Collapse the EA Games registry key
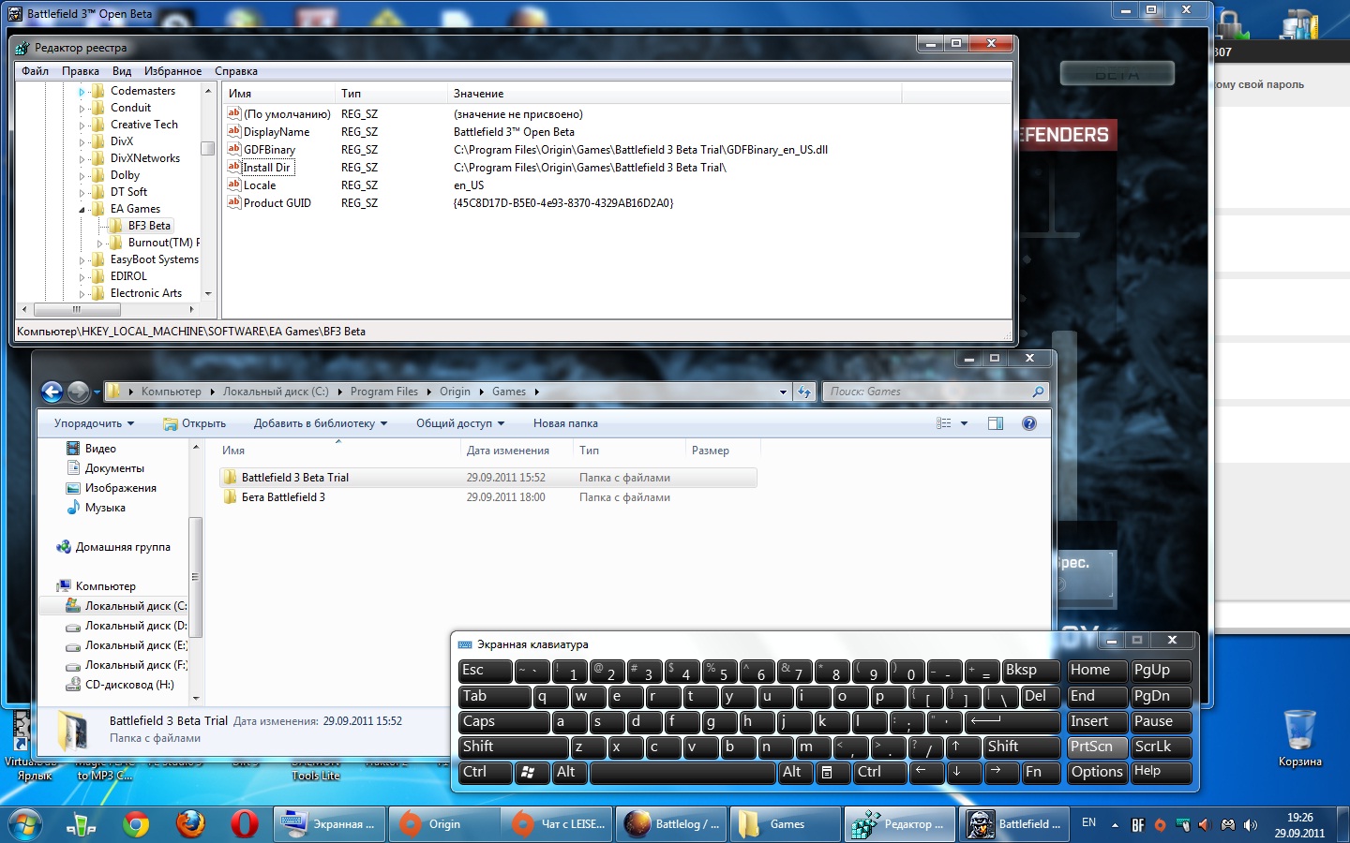1350x843 pixels. (82, 209)
